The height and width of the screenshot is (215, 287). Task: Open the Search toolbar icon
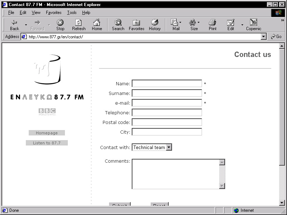pos(118,25)
